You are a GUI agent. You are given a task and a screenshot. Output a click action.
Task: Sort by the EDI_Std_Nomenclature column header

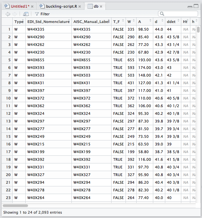pos(48,22)
